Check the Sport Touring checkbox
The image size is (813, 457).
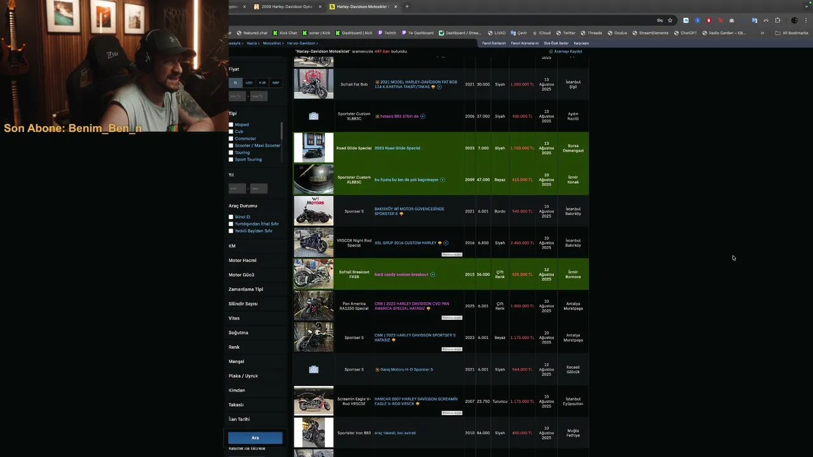pyautogui.click(x=231, y=159)
